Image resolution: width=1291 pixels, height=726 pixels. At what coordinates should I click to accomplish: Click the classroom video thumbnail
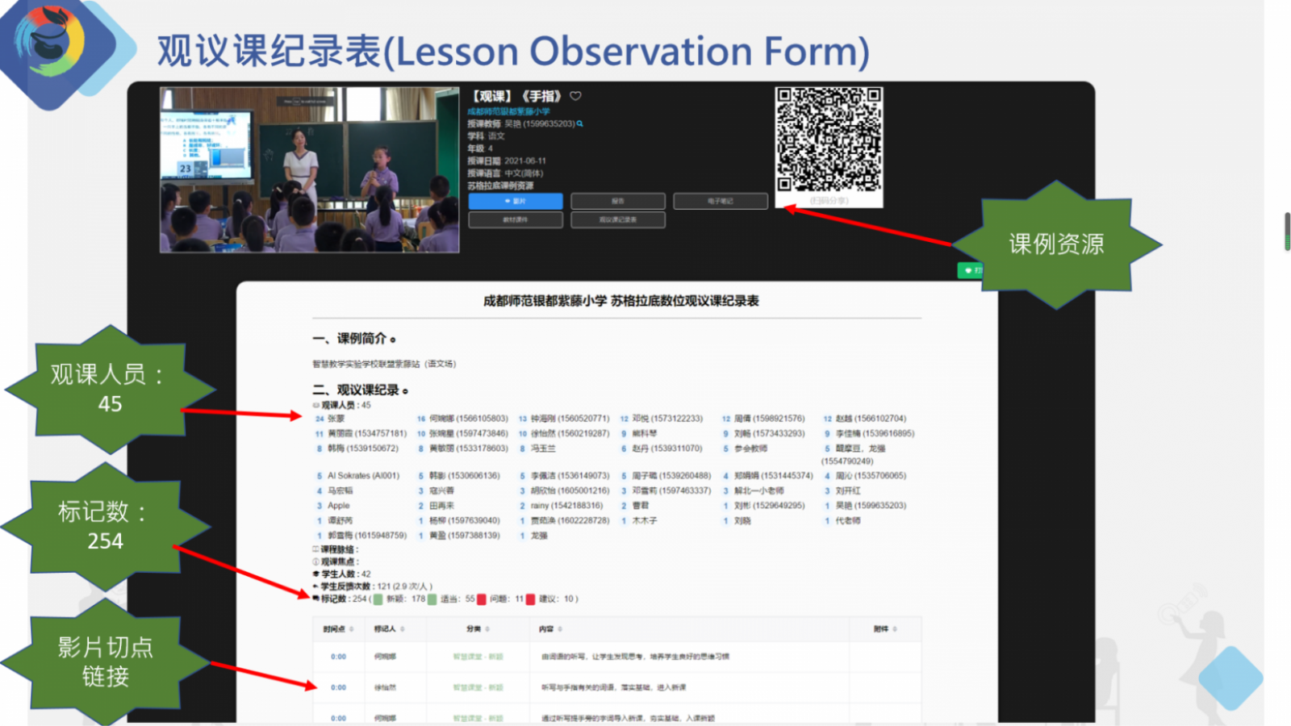click(309, 169)
